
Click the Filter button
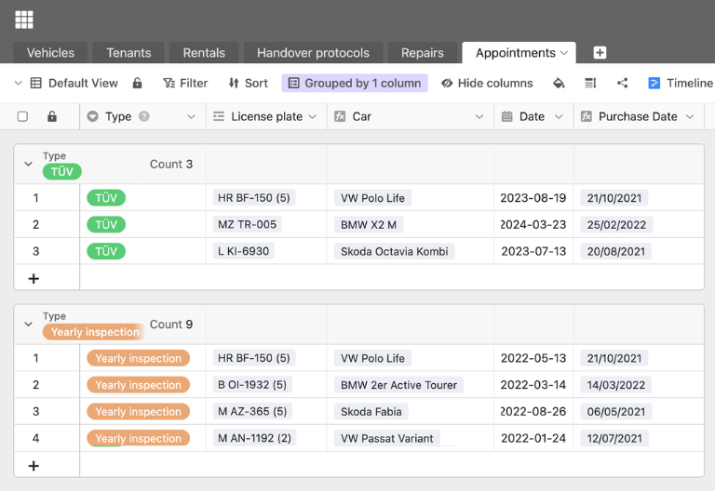coord(185,83)
